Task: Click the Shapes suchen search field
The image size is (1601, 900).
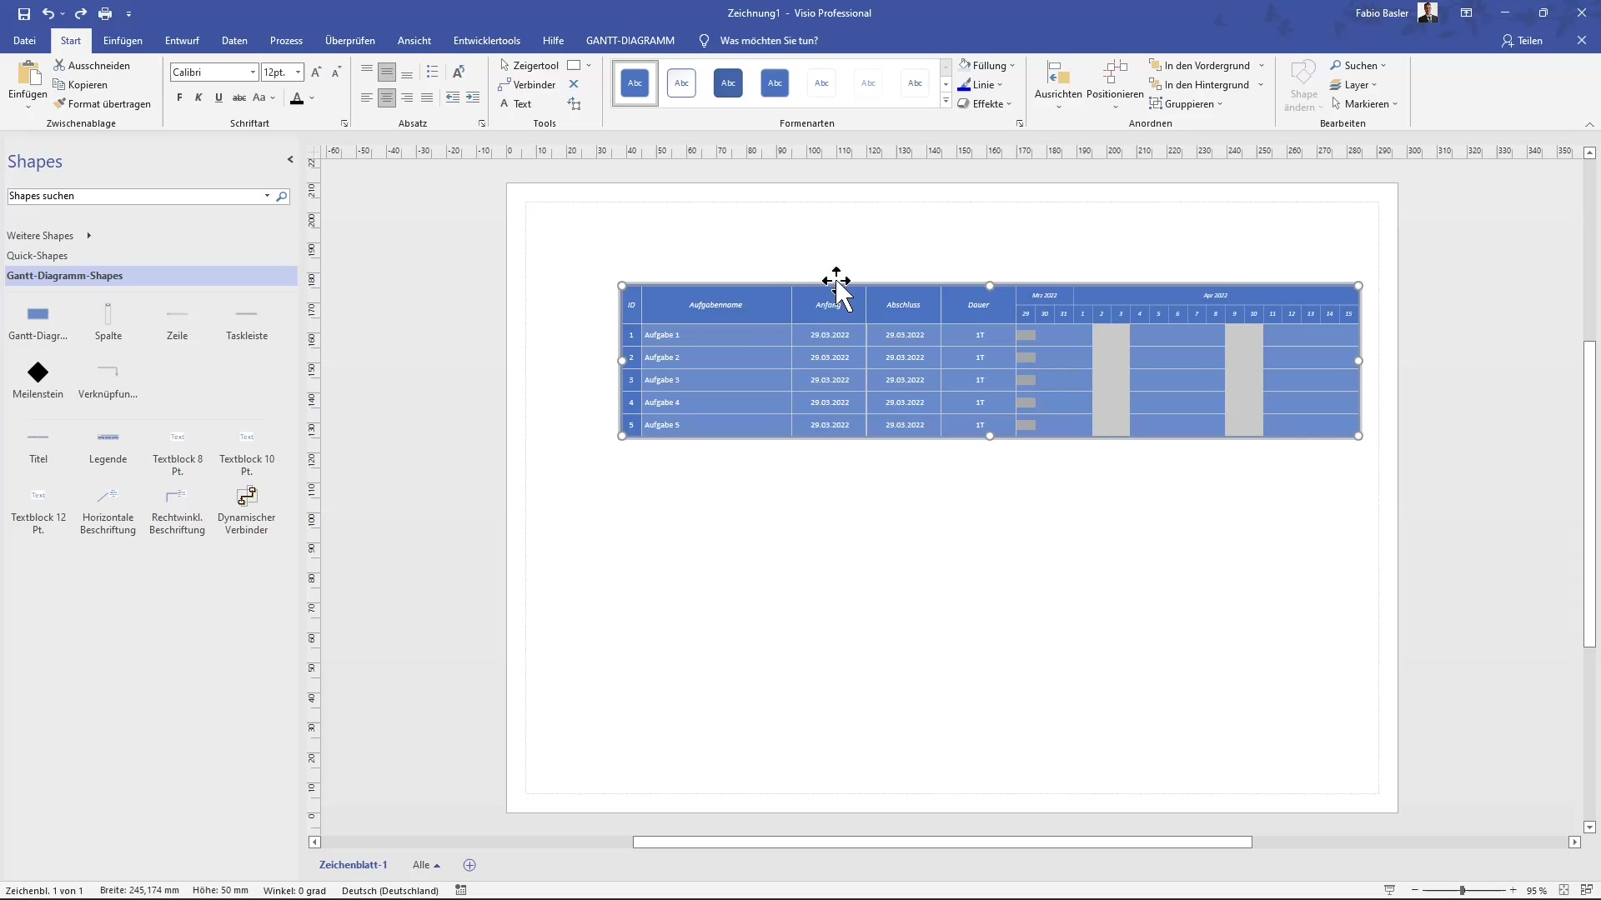Action: 133,196
